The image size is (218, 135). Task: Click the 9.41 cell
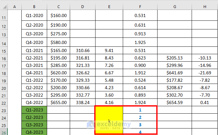click(109, 50)
